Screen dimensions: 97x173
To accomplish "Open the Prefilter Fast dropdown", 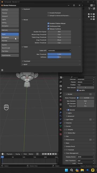I will [x=85, y=85].
